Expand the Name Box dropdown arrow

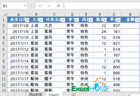click(x=25, y=5)
